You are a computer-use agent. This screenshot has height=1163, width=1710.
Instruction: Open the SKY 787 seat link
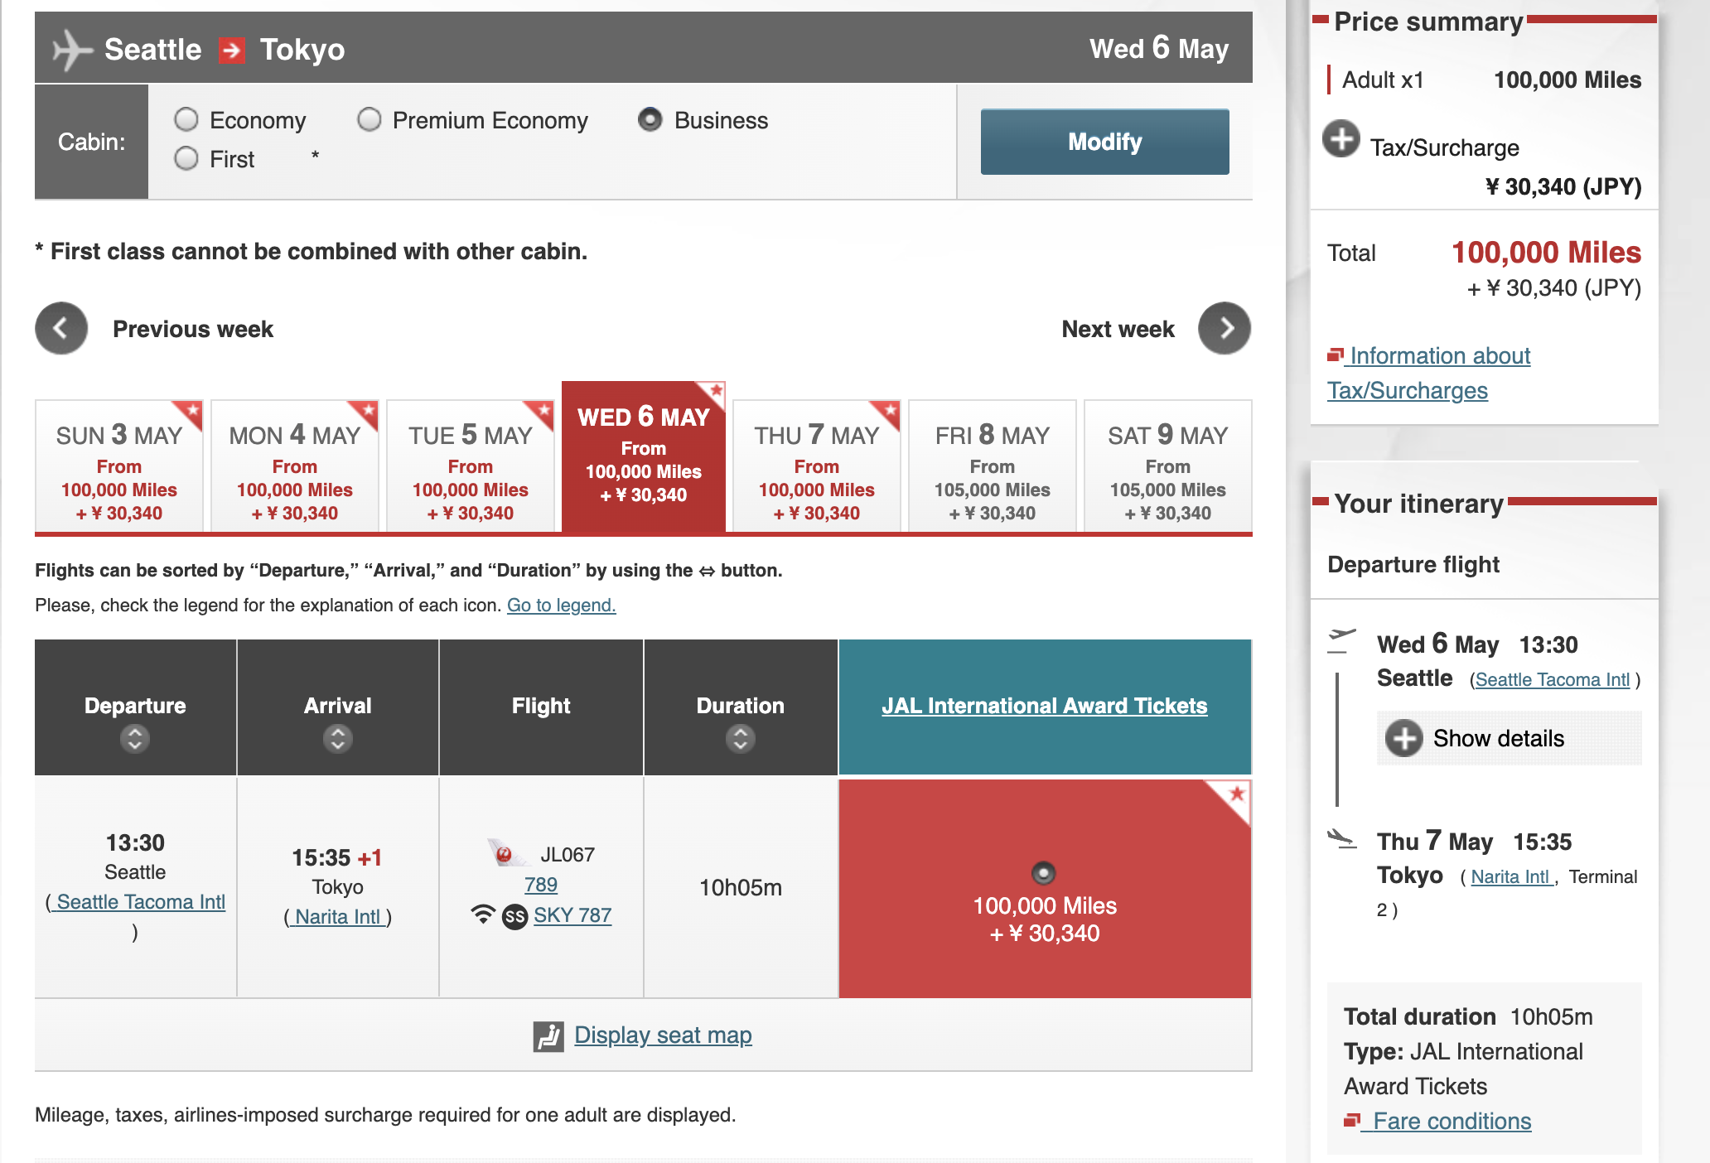point(572,915)
